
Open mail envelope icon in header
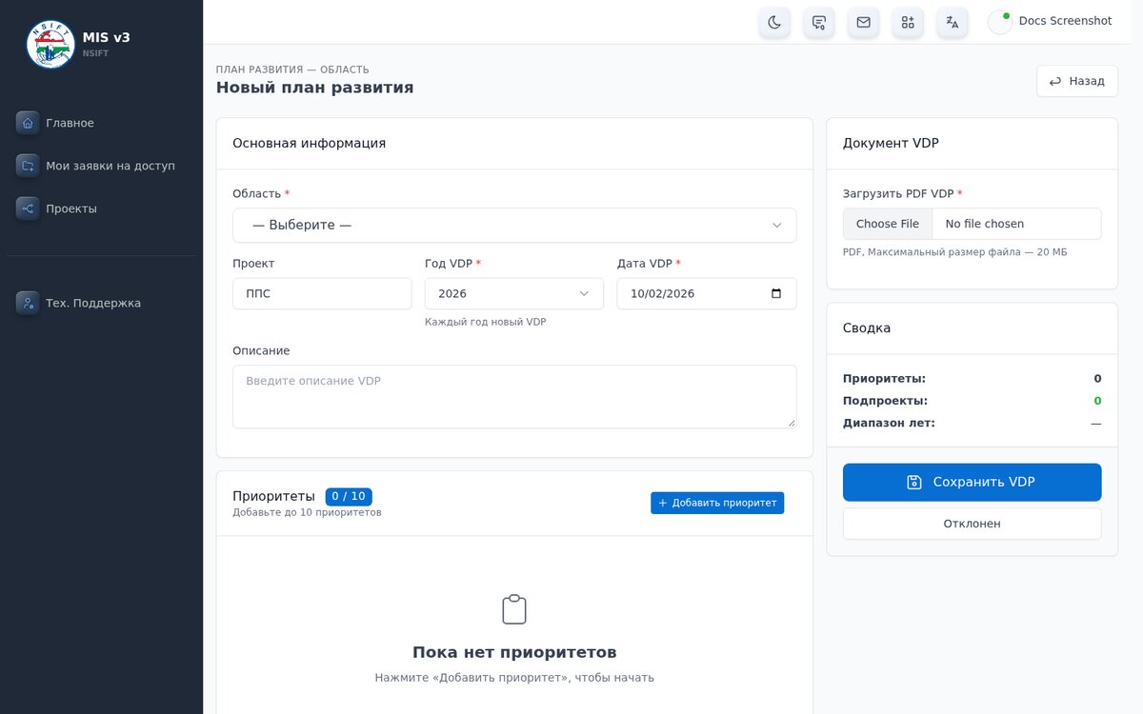pos(863,22)
